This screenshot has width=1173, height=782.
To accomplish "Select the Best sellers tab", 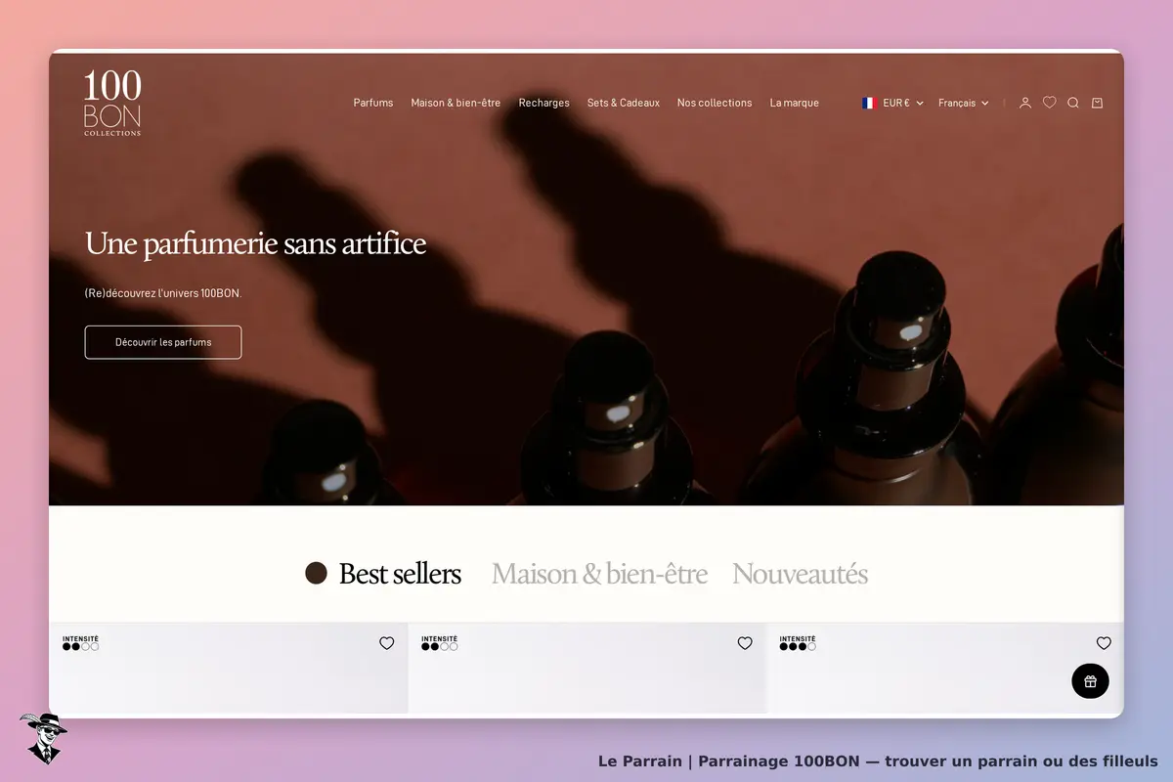I will coord(400,574).
